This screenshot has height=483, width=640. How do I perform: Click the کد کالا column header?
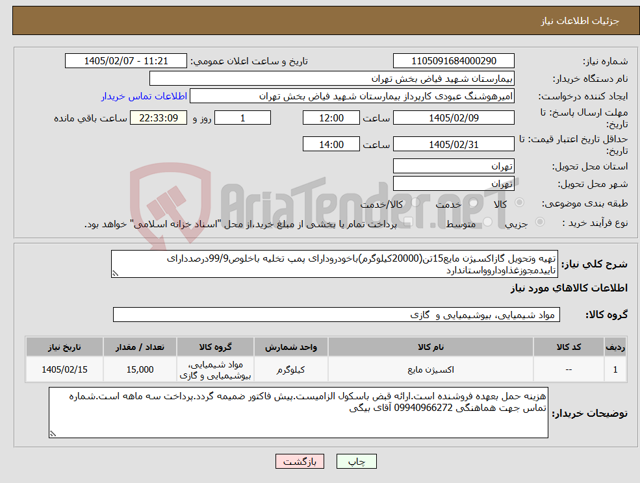(x=569, y=347)
